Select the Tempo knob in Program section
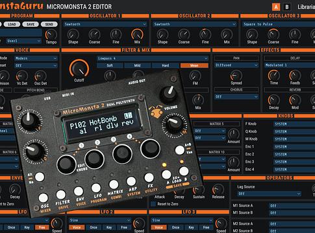Image resolution: width=315 pixels, height=233 pixels. [51, 34]
